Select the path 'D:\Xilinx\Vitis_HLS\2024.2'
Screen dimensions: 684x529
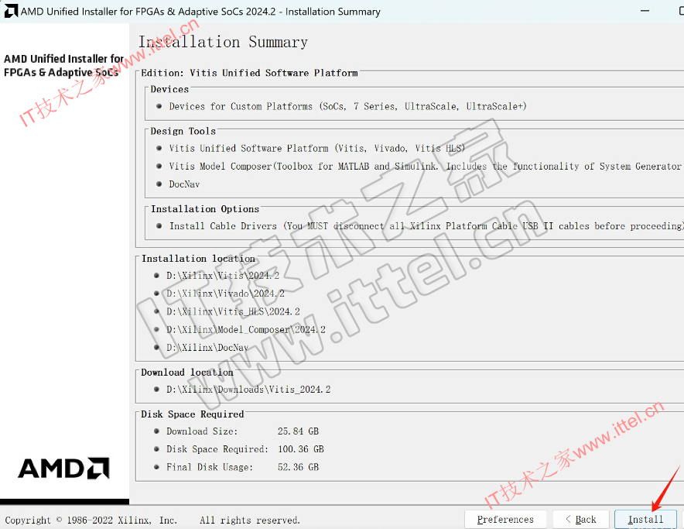click(233, 311)
